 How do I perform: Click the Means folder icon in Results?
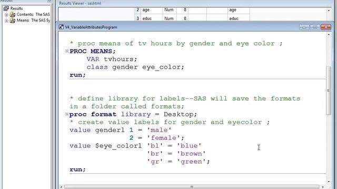coord(13,20)
